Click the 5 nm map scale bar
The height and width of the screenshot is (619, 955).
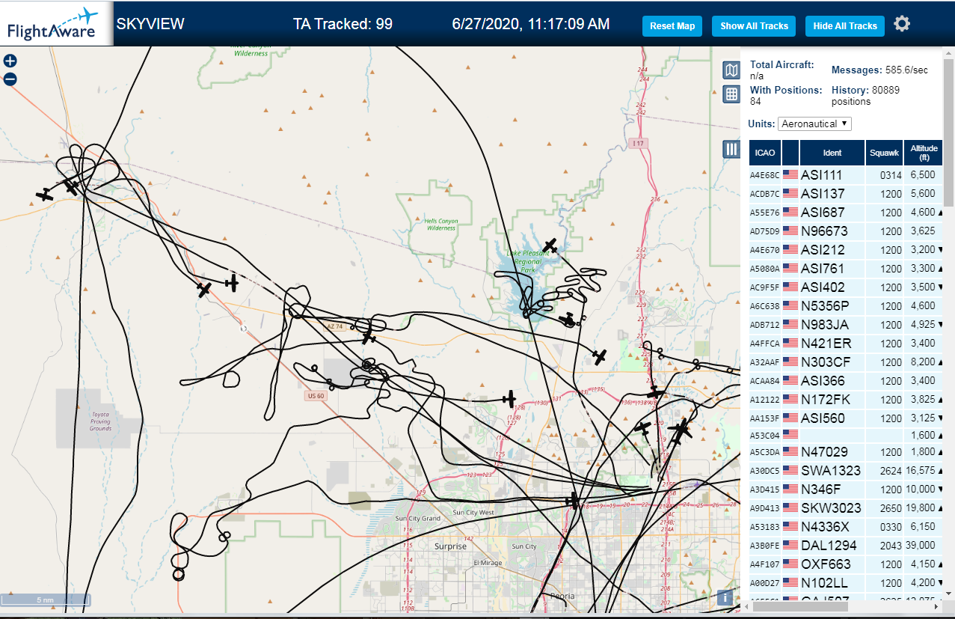(46, 600)
